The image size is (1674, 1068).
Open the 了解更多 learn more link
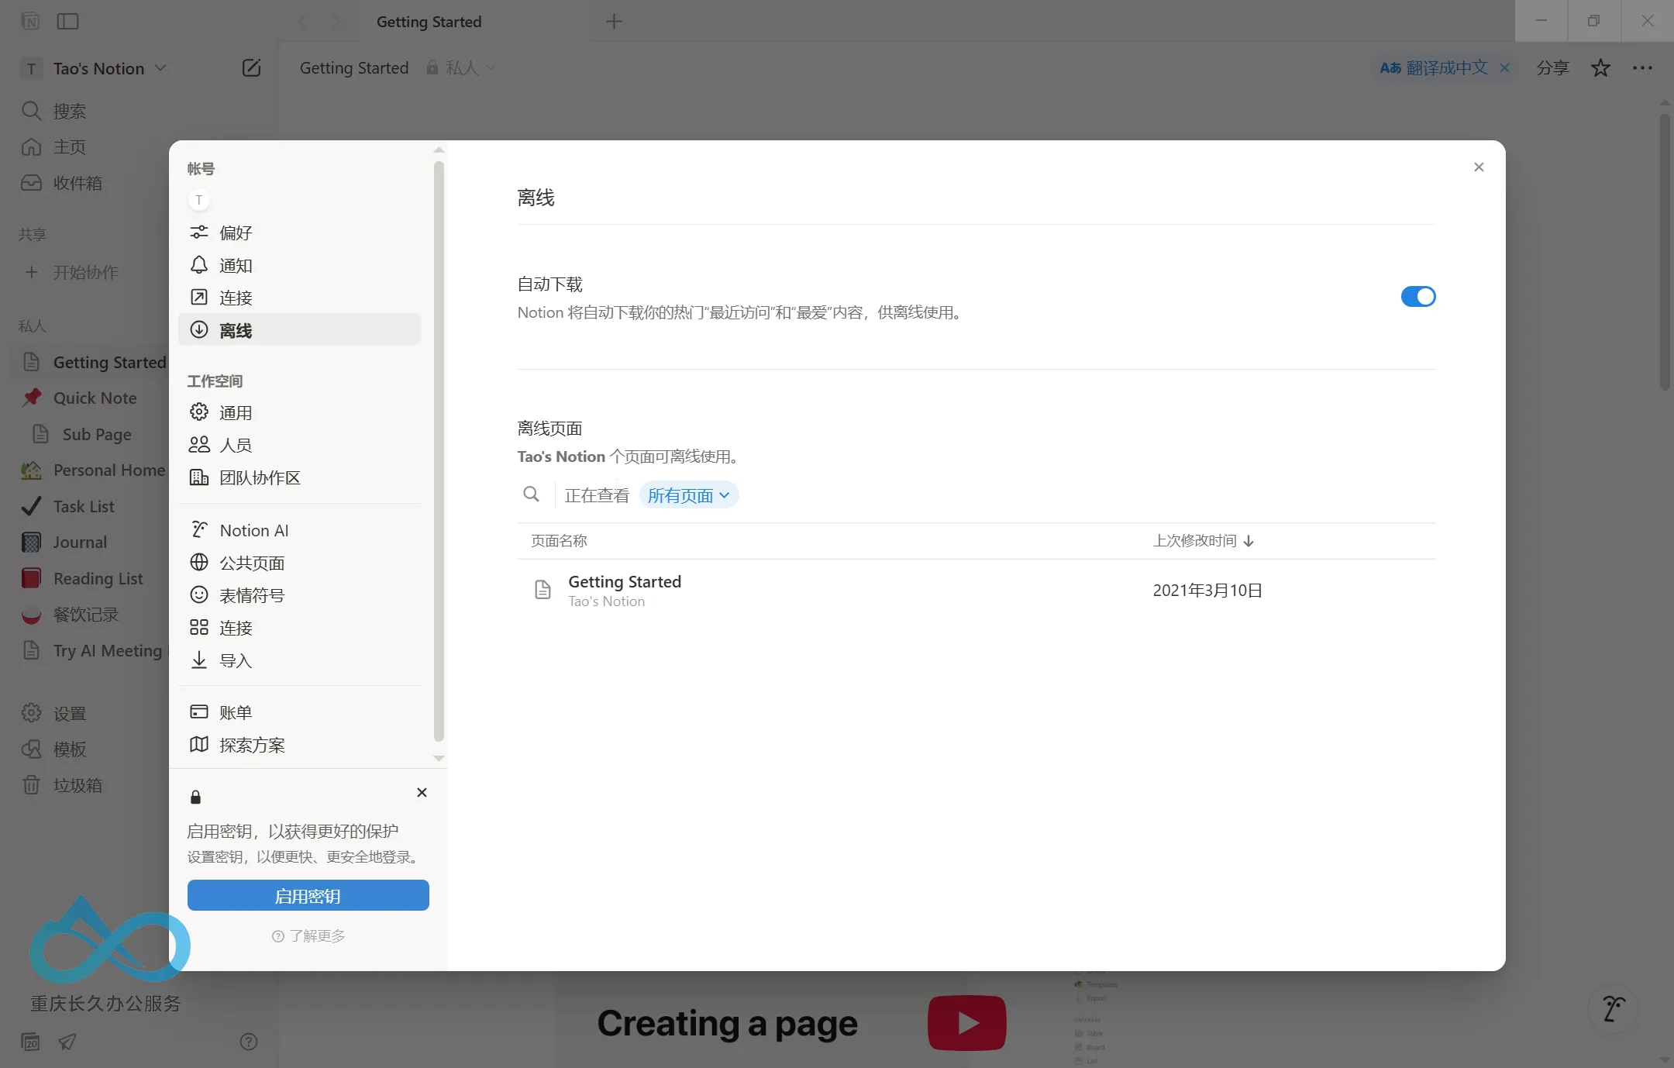[308, 936]
